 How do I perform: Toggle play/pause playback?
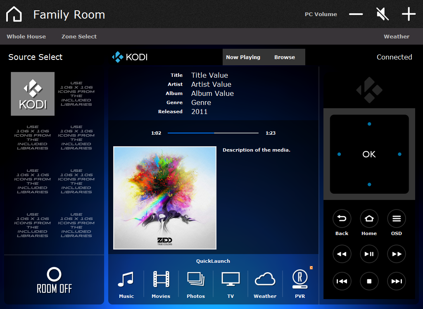point(369,254)
